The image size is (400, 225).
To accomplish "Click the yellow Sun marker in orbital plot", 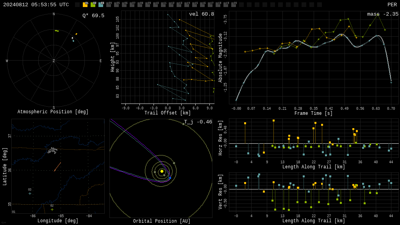I will coord(162,171).
